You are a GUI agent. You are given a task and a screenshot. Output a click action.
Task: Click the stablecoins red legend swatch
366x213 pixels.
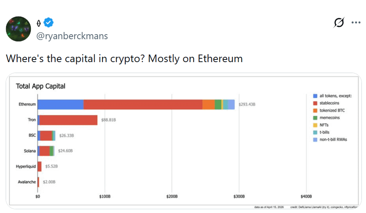click(x=315, y=103)
